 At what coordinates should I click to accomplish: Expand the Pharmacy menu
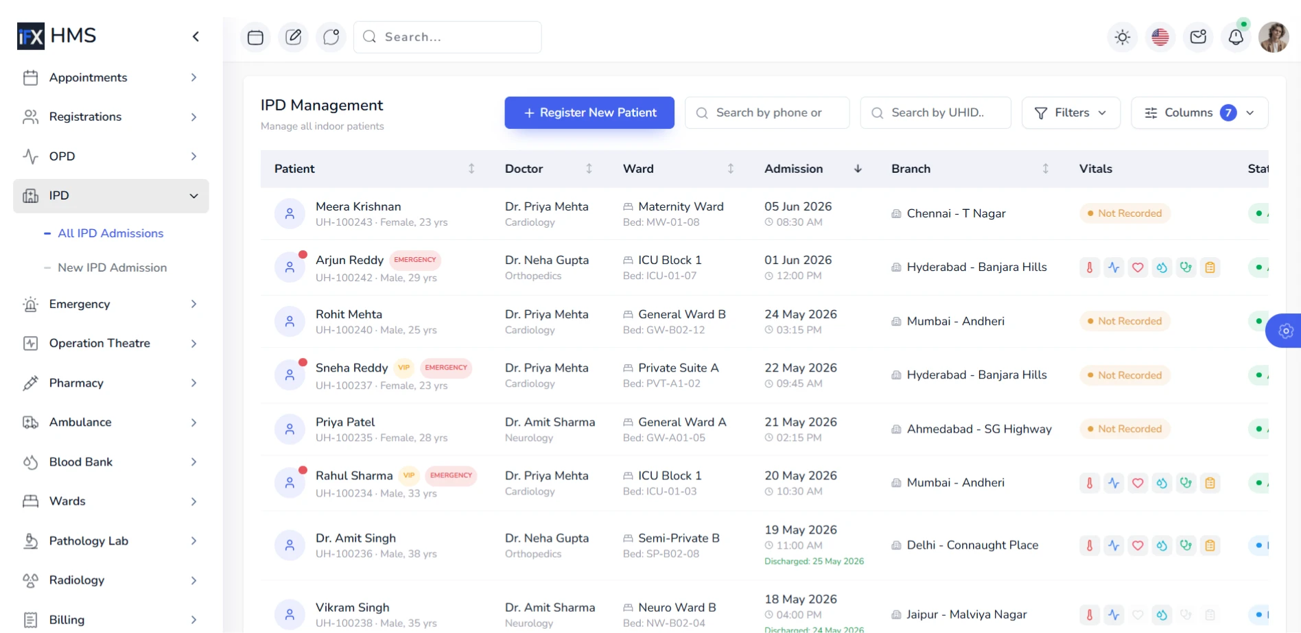pyautogui.click(x=110, y=383)
